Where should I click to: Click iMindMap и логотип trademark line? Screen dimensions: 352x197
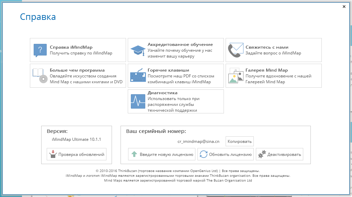[178, 176]
